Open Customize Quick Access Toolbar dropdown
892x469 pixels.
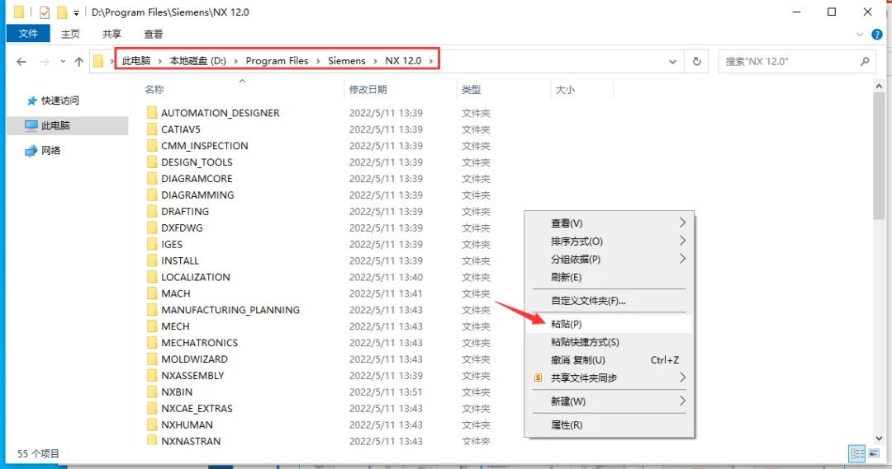pyautogui.click(x=76, y=12)
